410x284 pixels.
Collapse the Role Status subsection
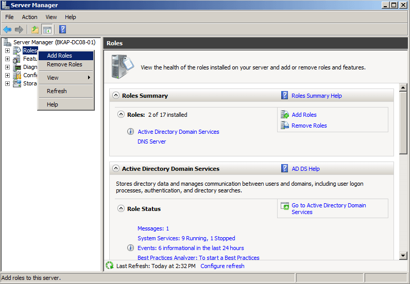[x=121, y=208]
